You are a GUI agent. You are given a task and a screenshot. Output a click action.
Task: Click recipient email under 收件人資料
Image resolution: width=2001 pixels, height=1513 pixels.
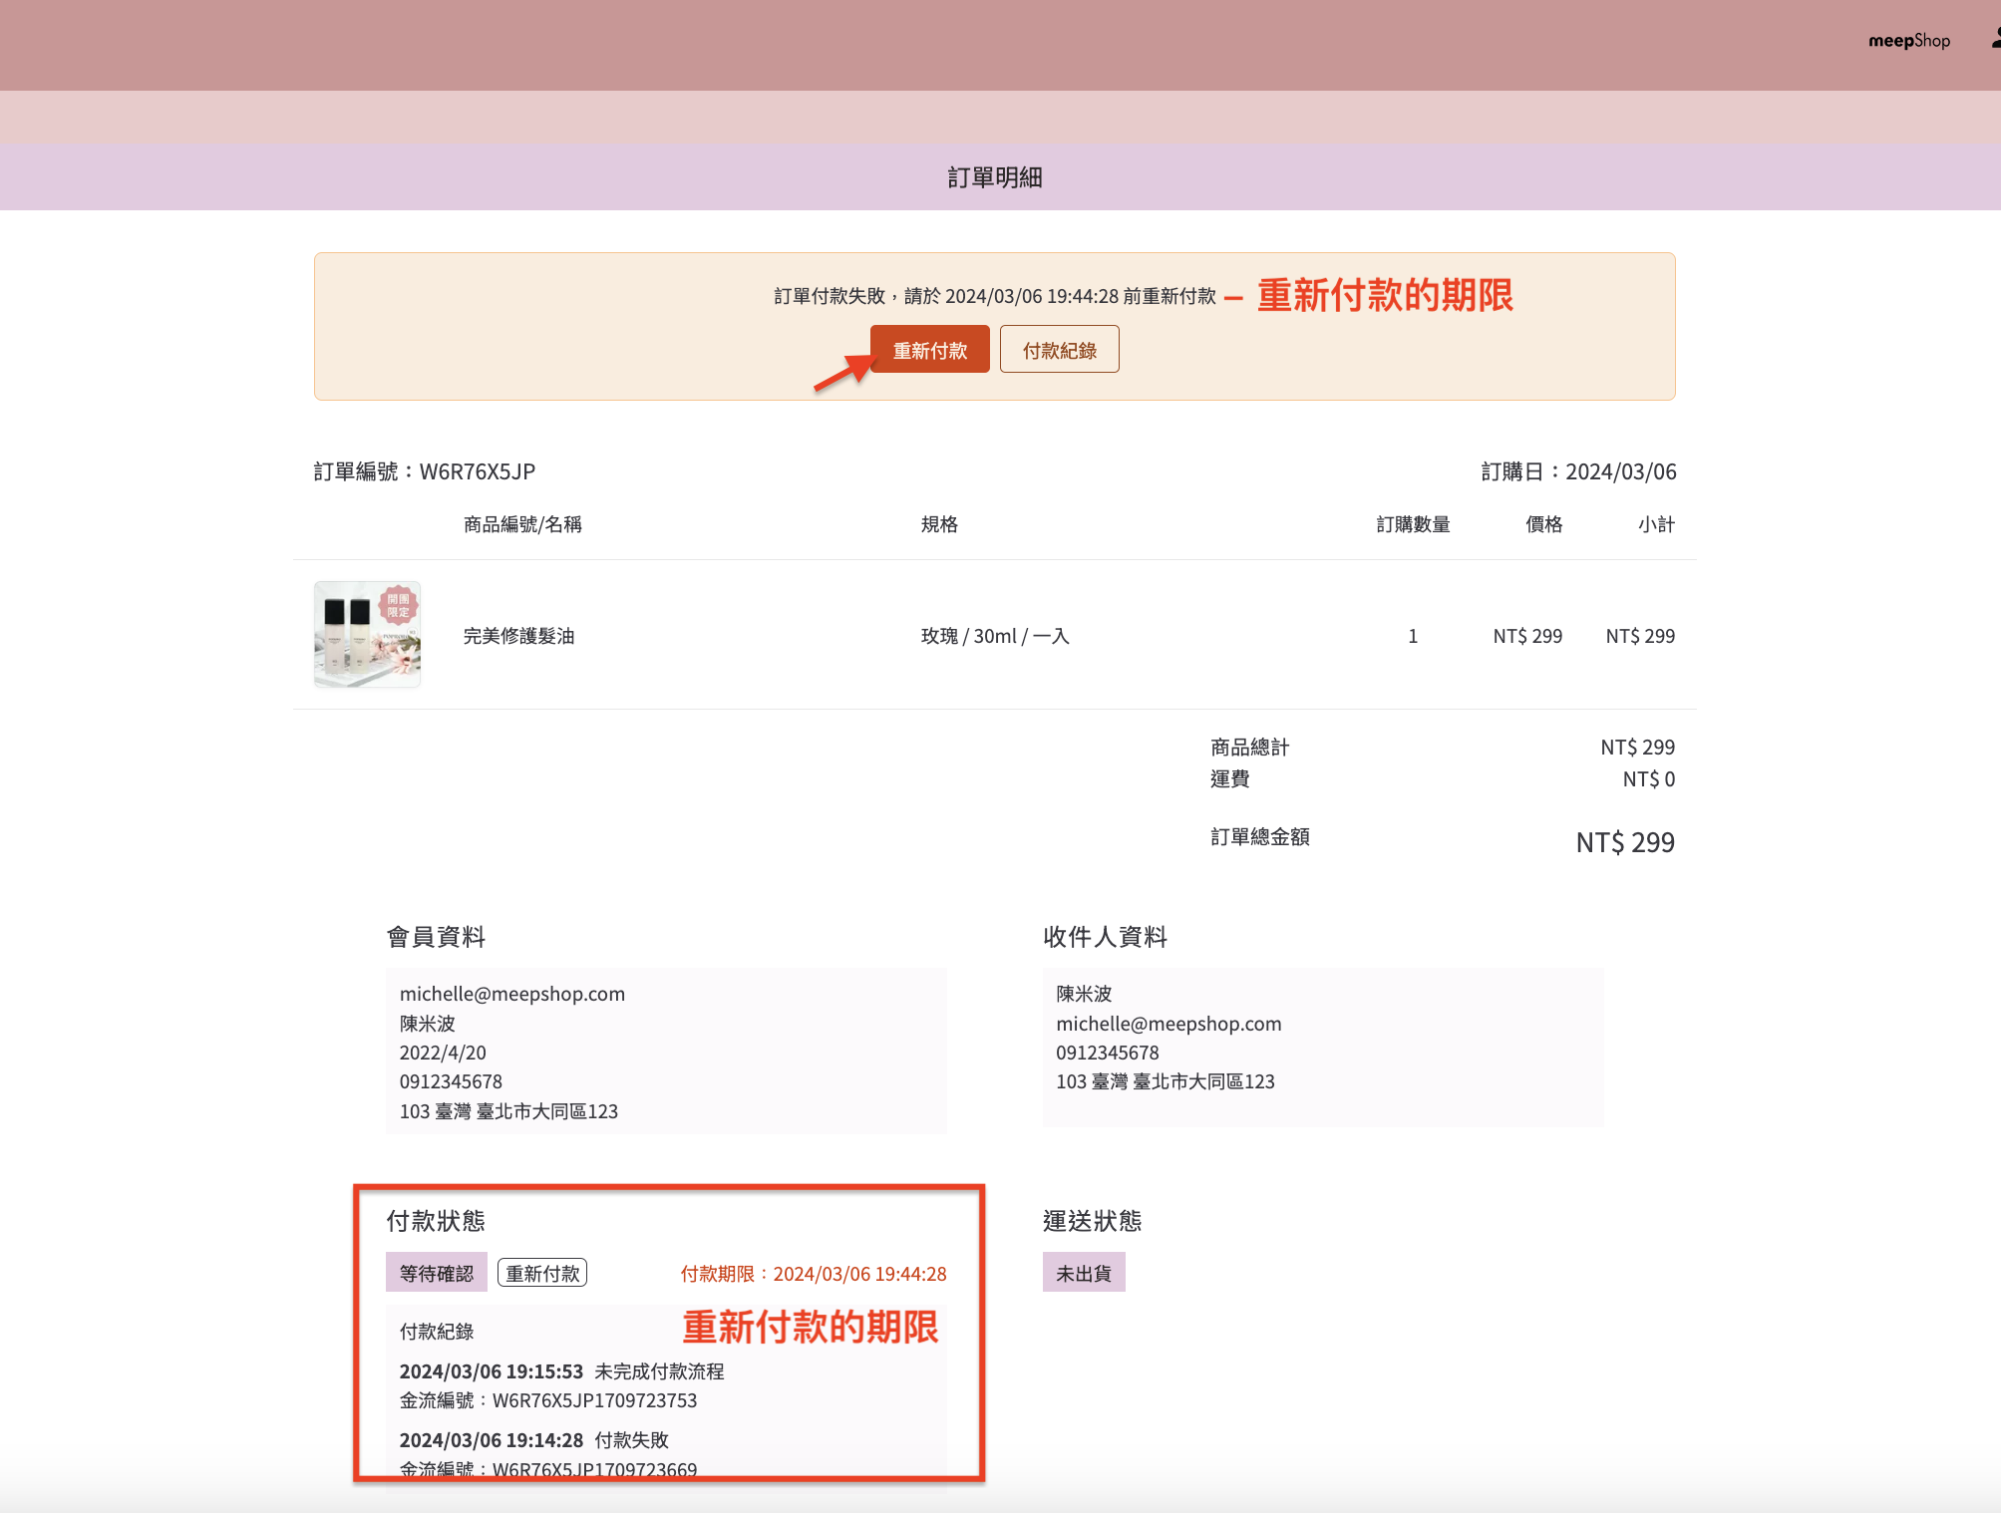(1168, 1024)
